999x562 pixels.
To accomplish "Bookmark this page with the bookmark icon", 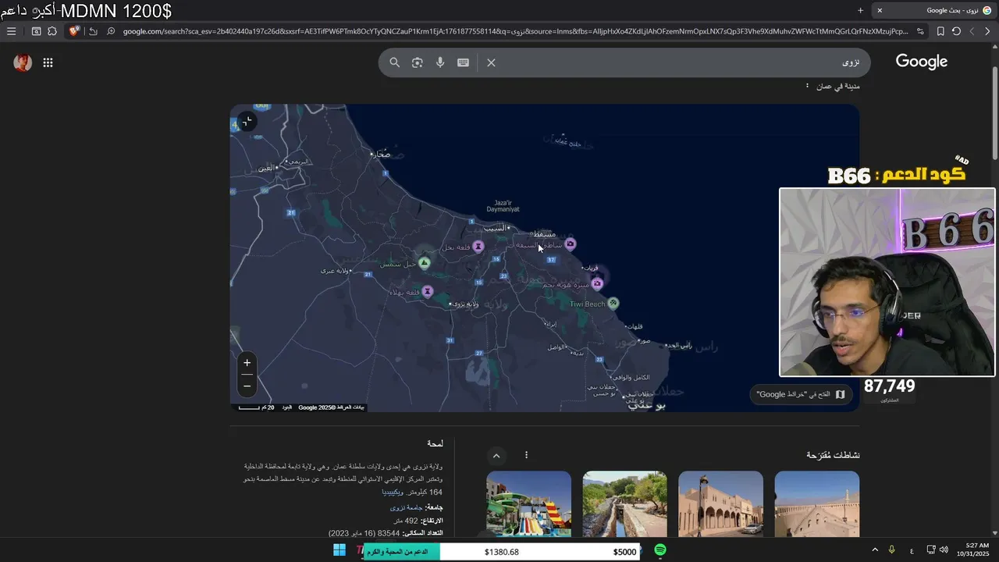I will coord(940,31).
